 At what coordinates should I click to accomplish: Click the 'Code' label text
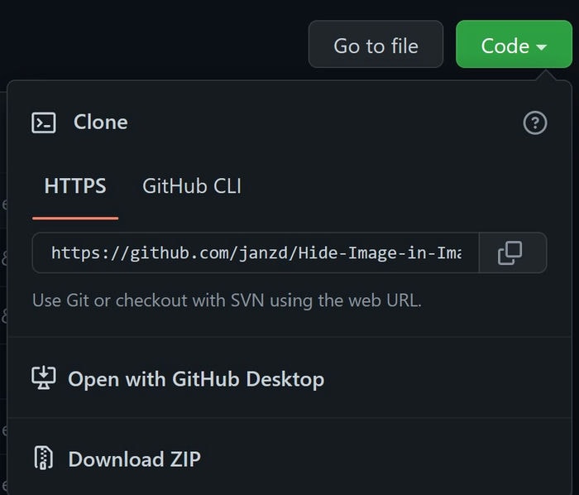coord(505,46)
